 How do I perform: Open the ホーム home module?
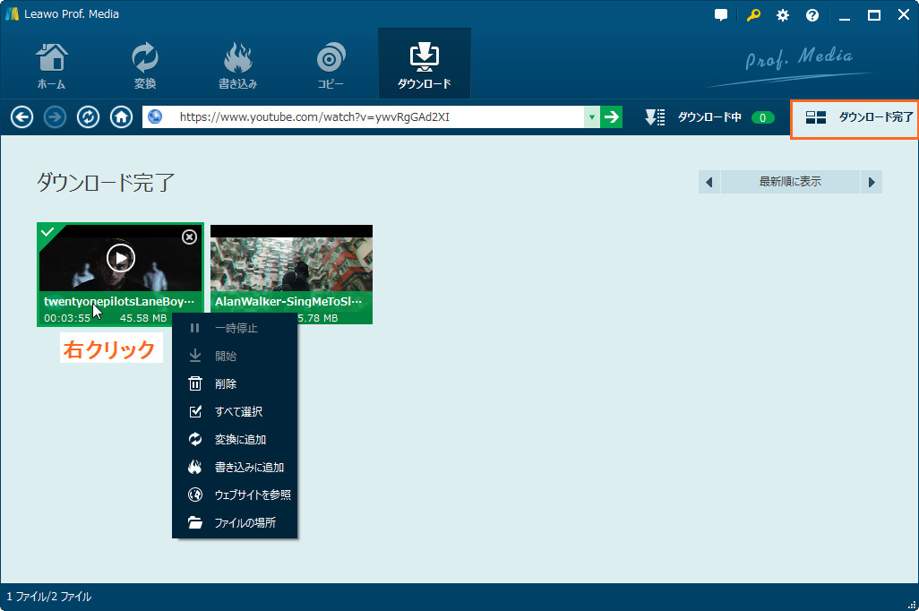(x=52, y=65)
